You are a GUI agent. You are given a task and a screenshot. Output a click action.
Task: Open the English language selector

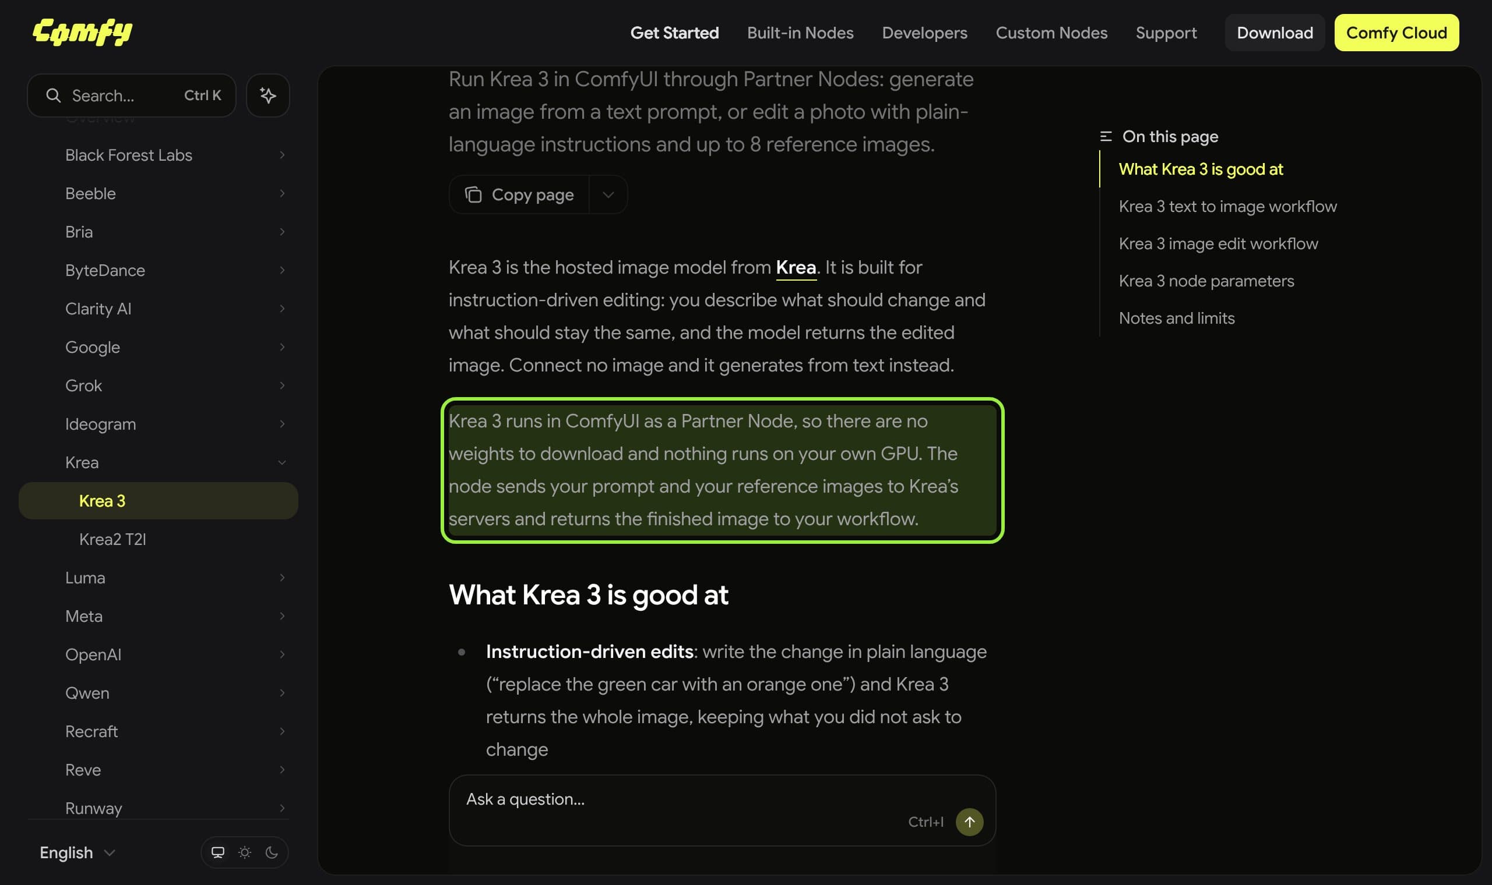click(77, 853)
